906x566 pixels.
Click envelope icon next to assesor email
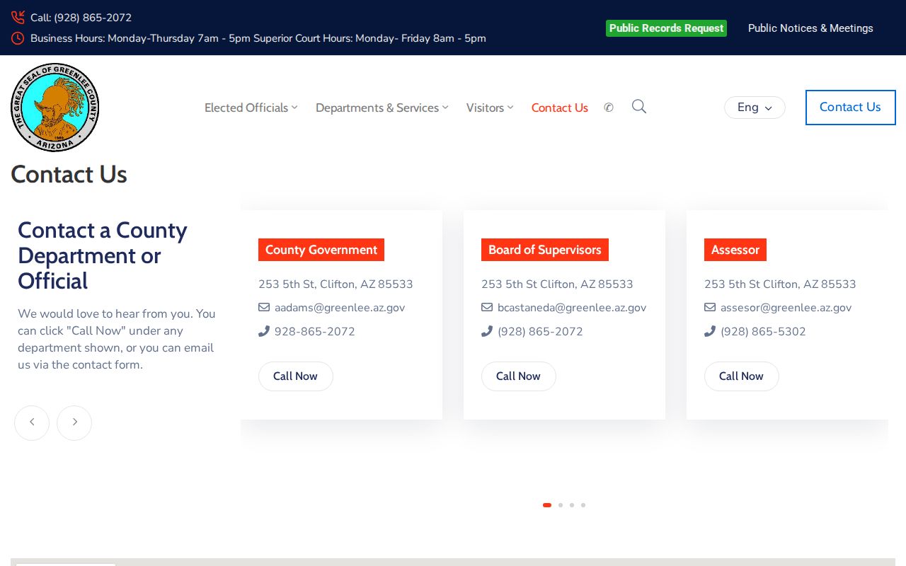(710, 307)
